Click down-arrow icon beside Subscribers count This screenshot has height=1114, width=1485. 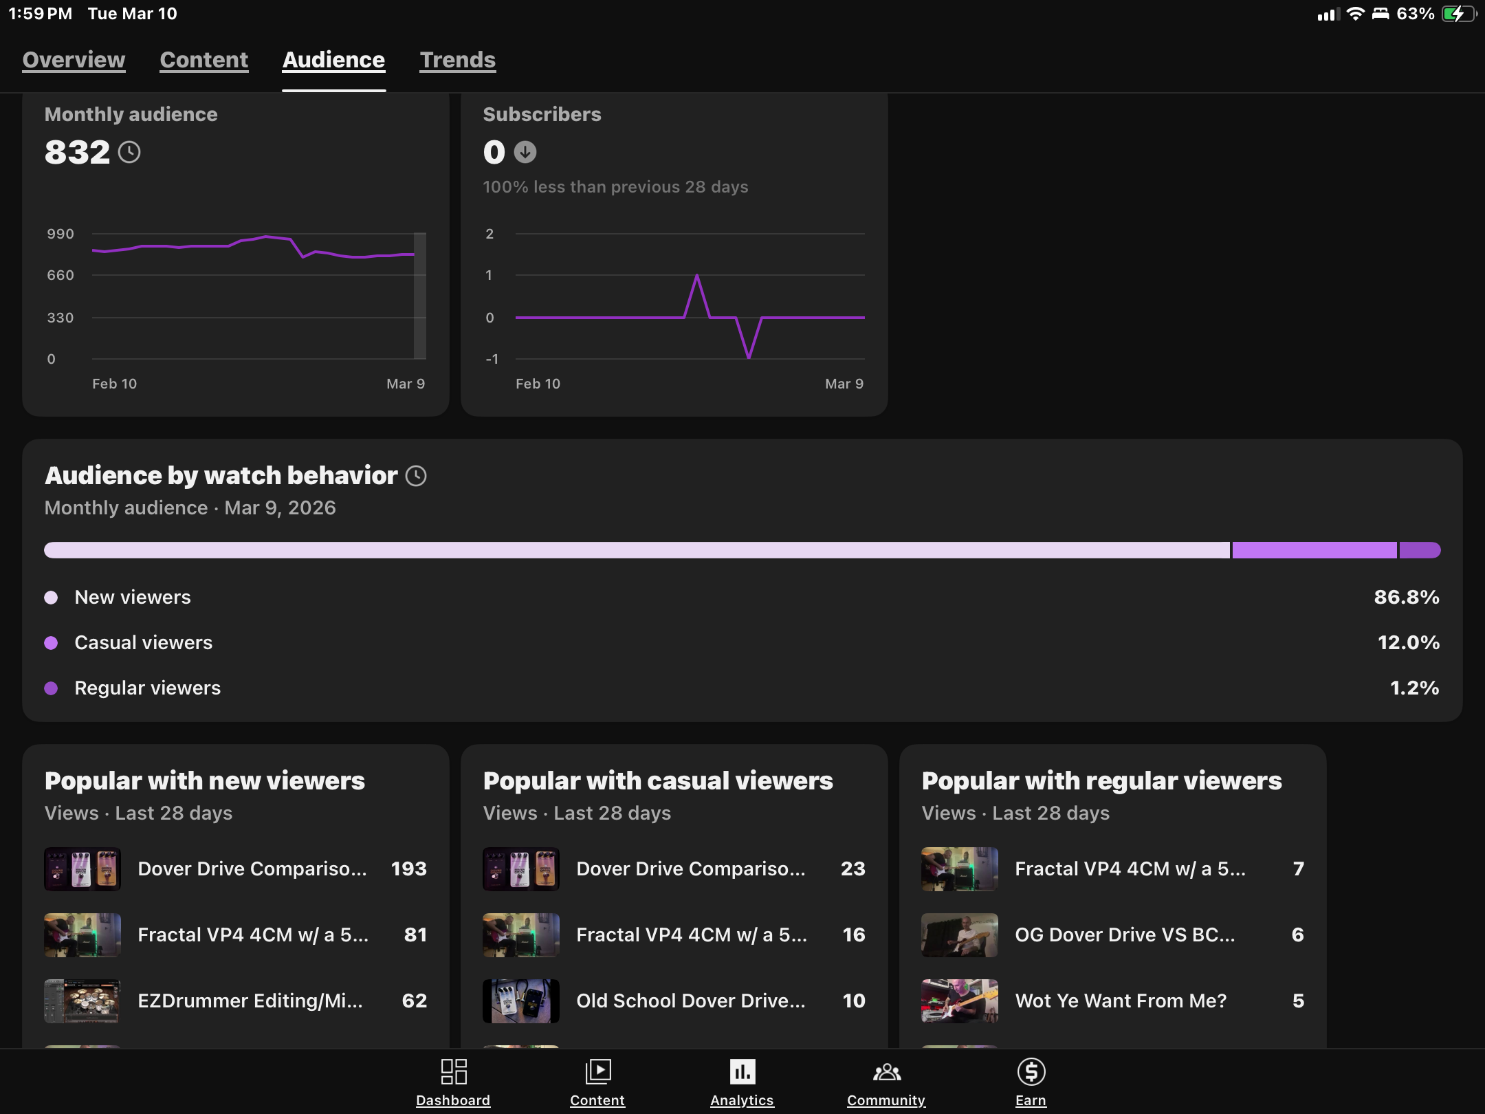525,152
